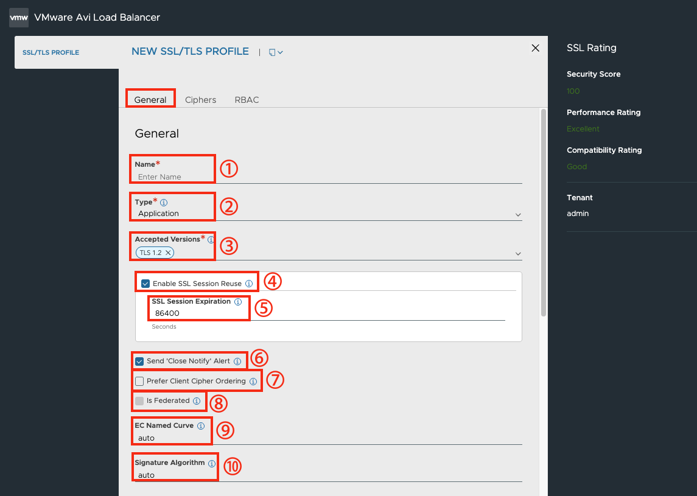Open the Accepted Versions dropdown arrow

pyautogui.click(x=518, y=254)
